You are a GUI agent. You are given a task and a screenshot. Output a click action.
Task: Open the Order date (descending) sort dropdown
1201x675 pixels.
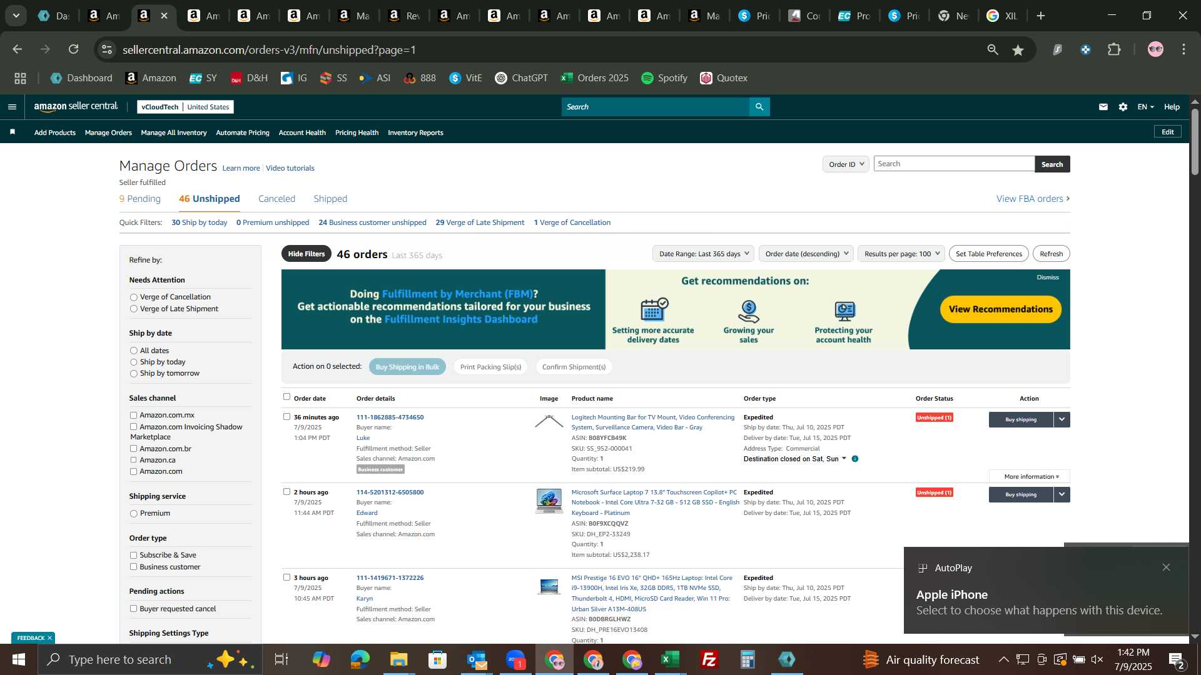point(806,254)
